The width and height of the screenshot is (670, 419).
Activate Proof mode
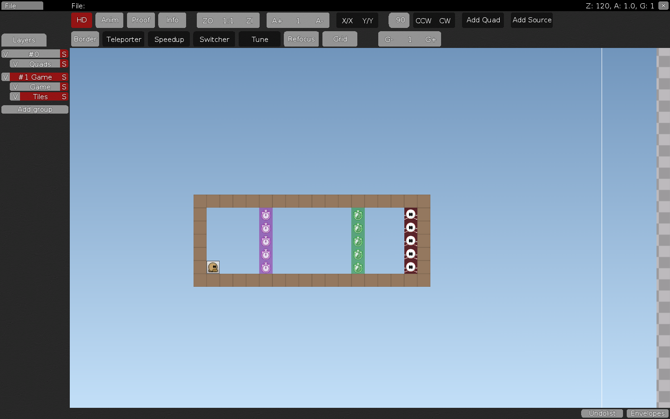(x=141, y=20)
